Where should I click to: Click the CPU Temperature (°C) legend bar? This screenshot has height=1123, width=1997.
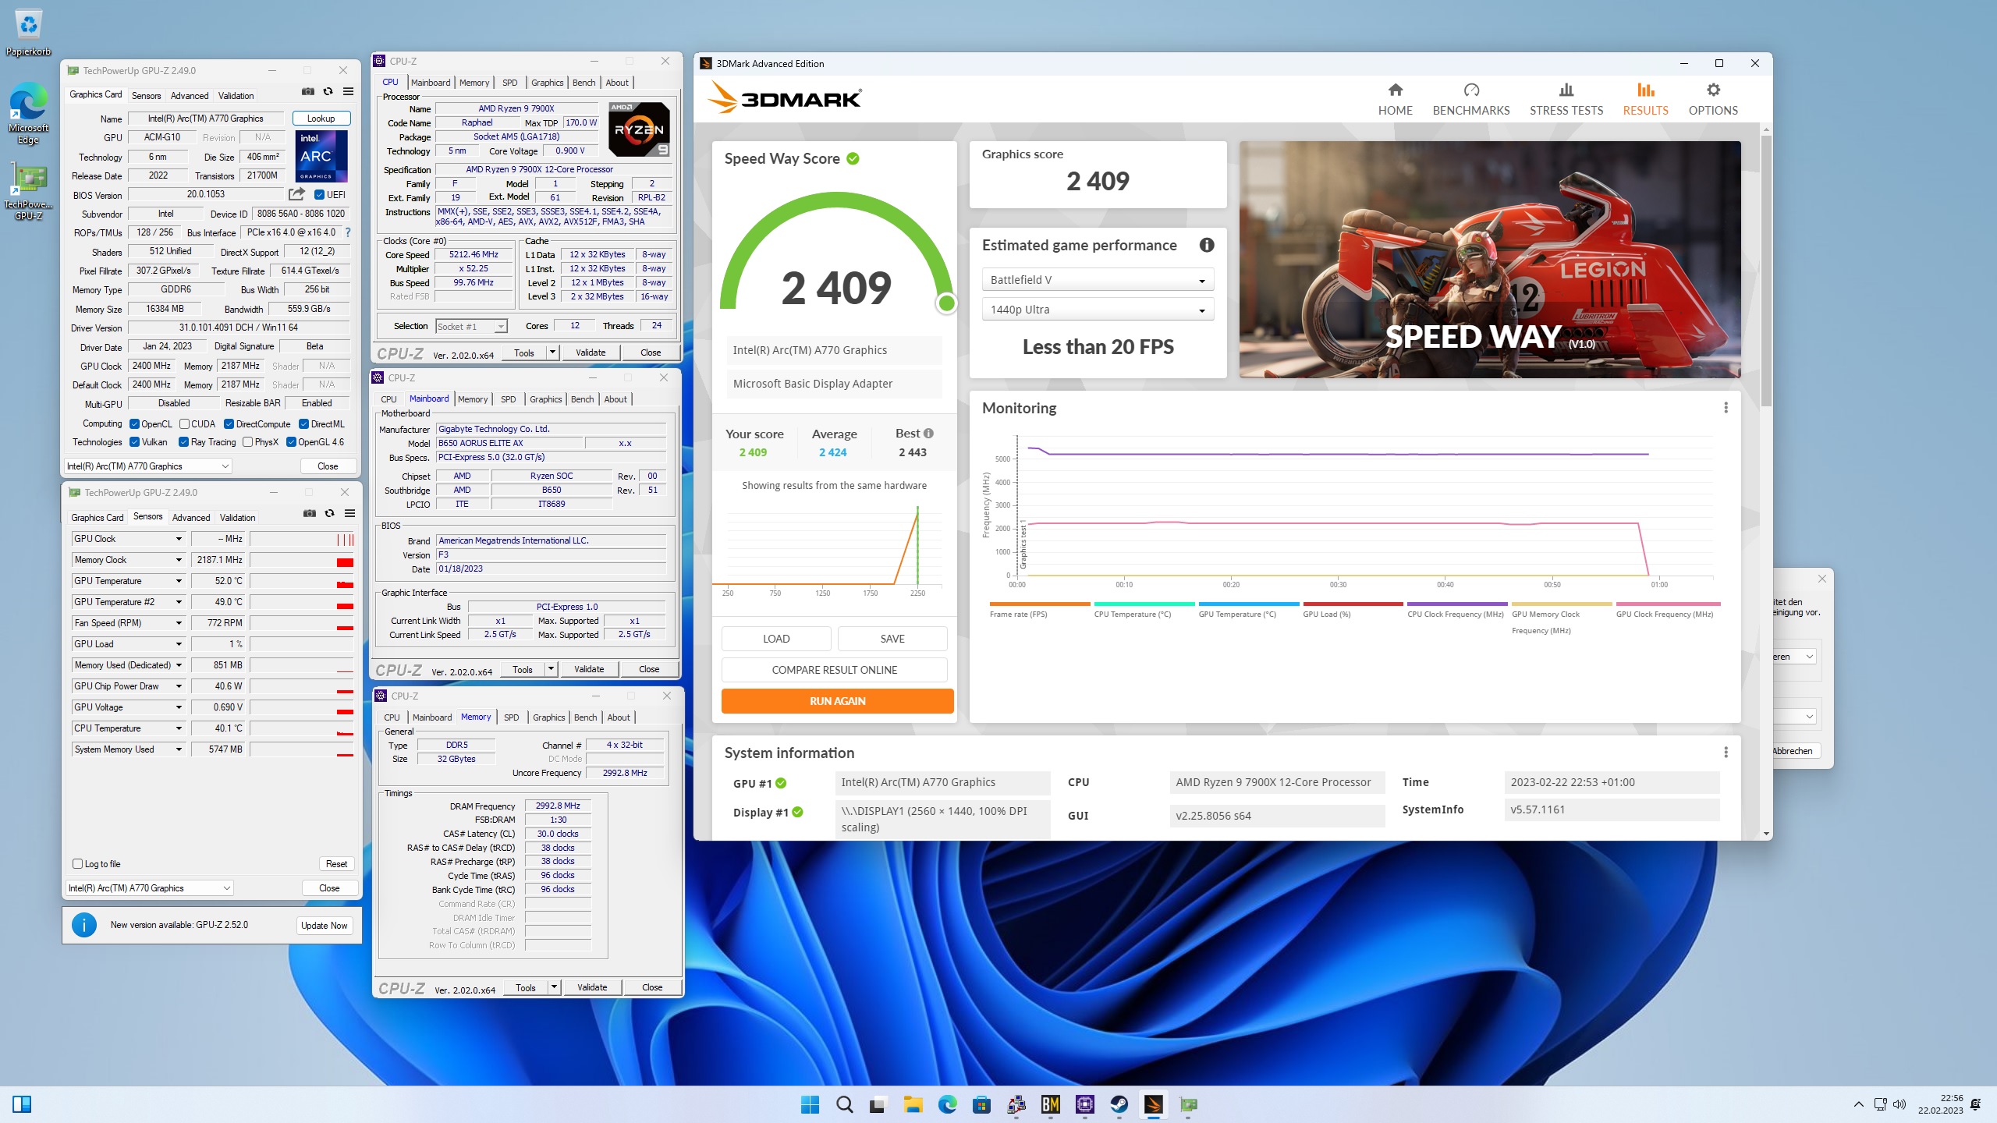click(1144, 604)
